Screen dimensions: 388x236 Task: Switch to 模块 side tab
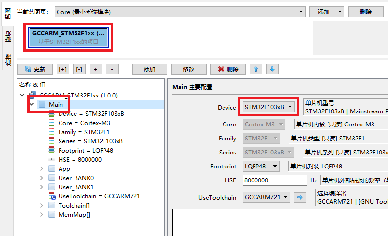point(8,37)
